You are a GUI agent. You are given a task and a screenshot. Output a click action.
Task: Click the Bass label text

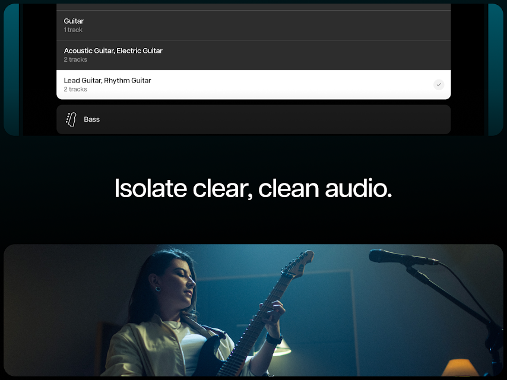pos(92,119)
